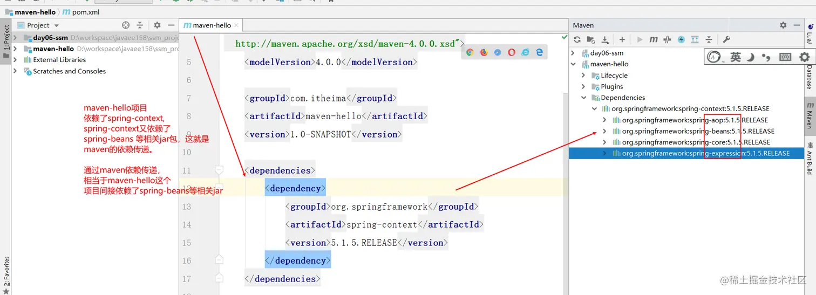This screenshot has height=295, width=816.
Task: Fold the dependencies block at line 11
Action: [219, 170]
